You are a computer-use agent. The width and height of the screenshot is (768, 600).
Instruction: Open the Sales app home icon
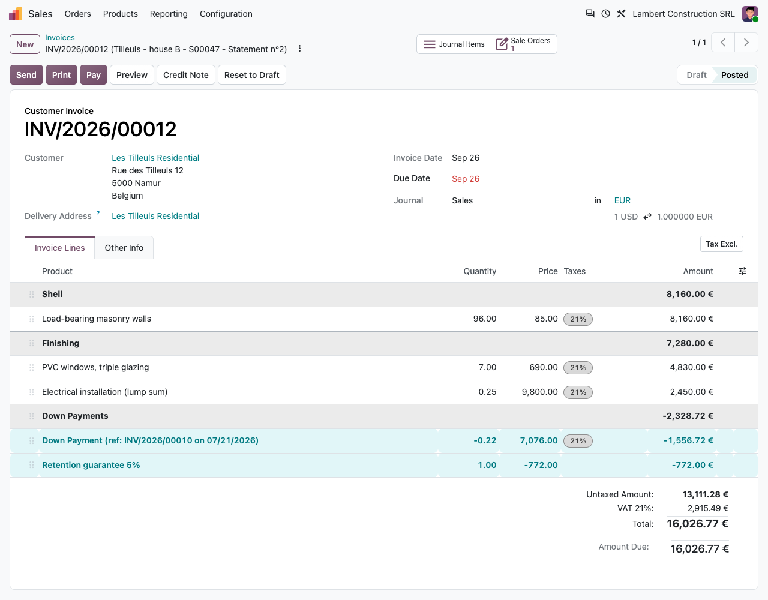point(16,14)
